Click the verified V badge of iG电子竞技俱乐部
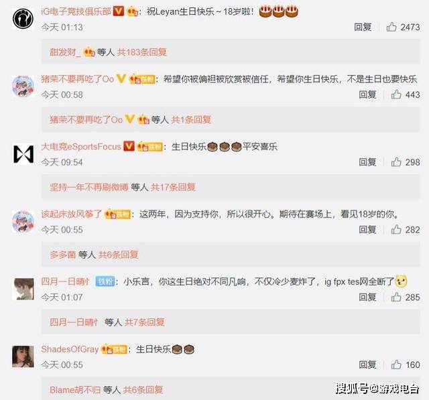Viewport: 429px width, 400px height. pos(119,11)
